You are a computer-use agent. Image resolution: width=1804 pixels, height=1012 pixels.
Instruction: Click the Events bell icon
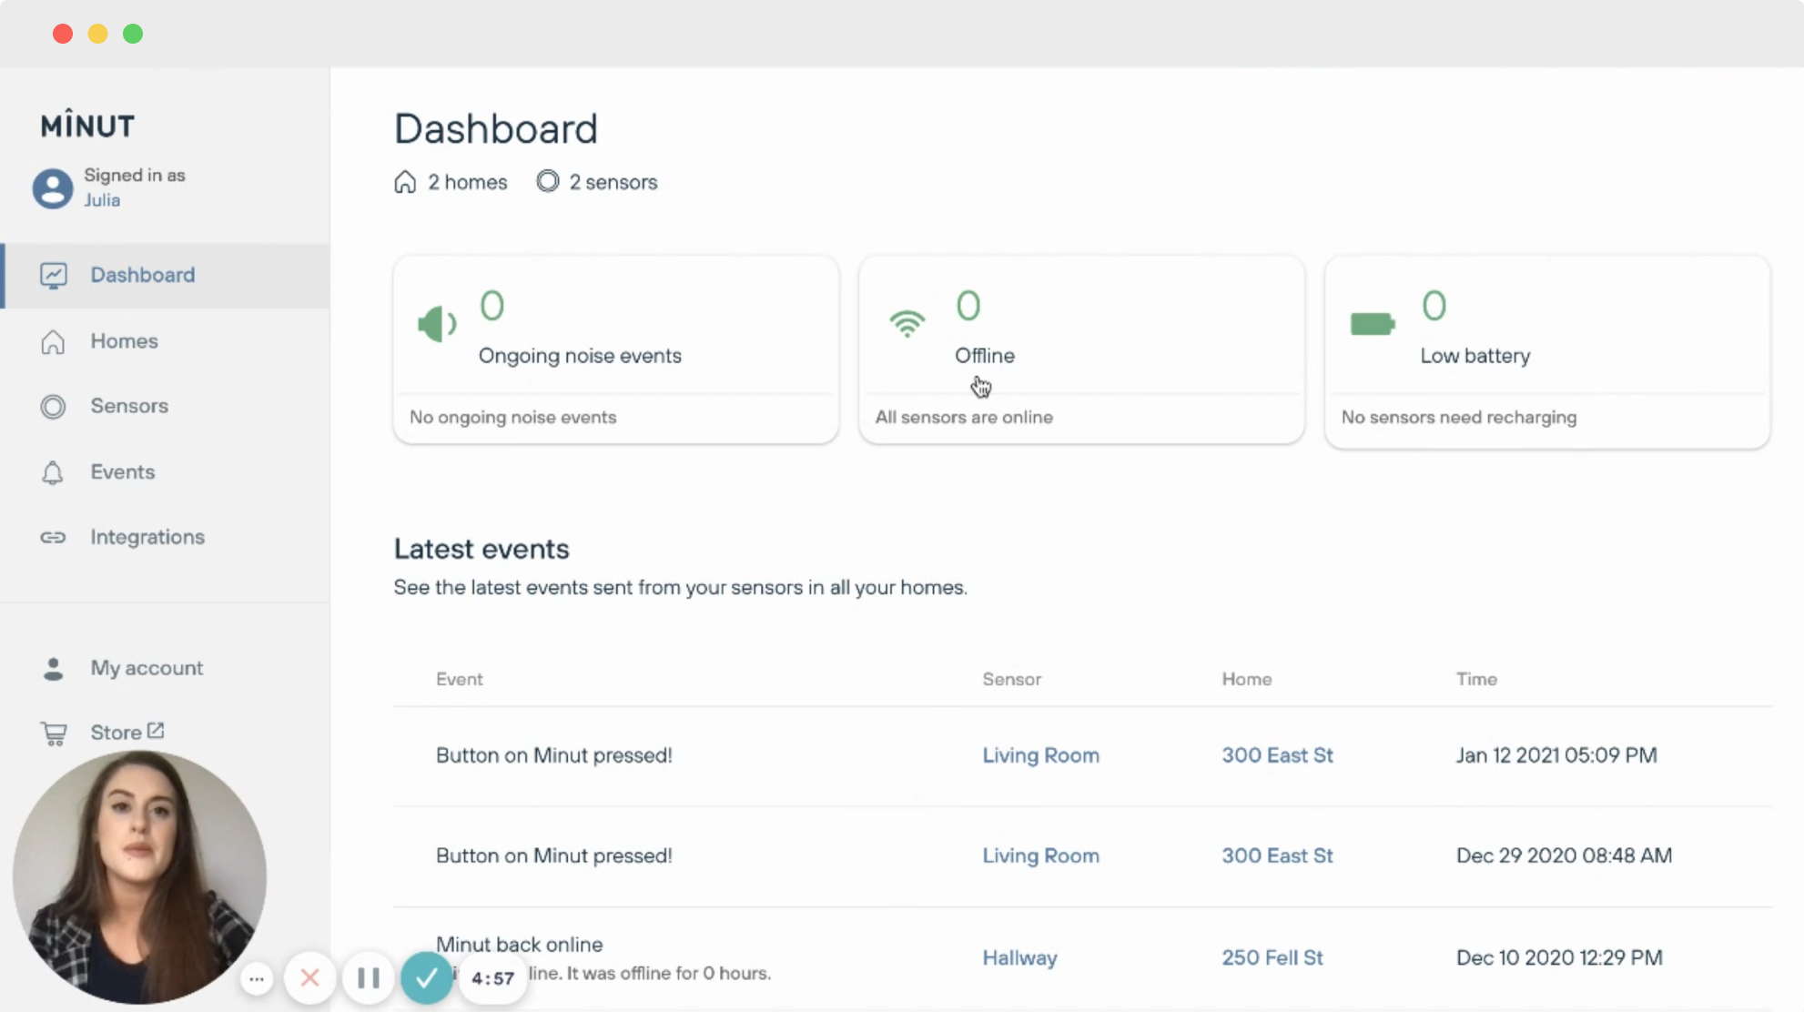tap(53, 472)
